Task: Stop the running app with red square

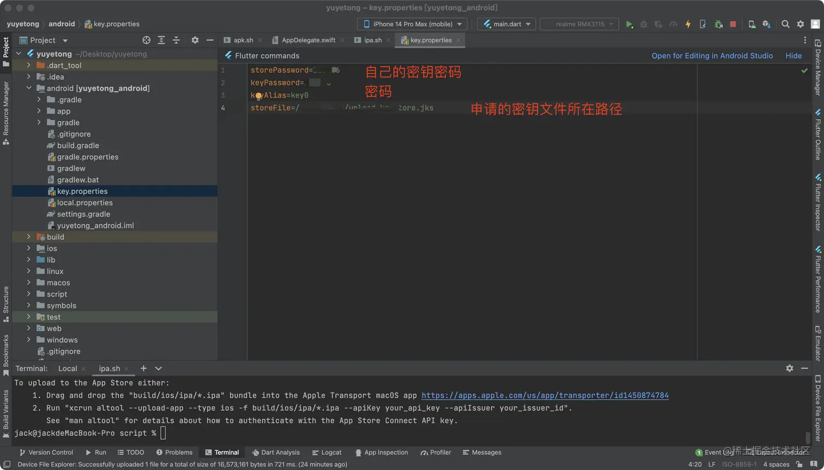Action: pyautogui.click(x=733, y=24)
